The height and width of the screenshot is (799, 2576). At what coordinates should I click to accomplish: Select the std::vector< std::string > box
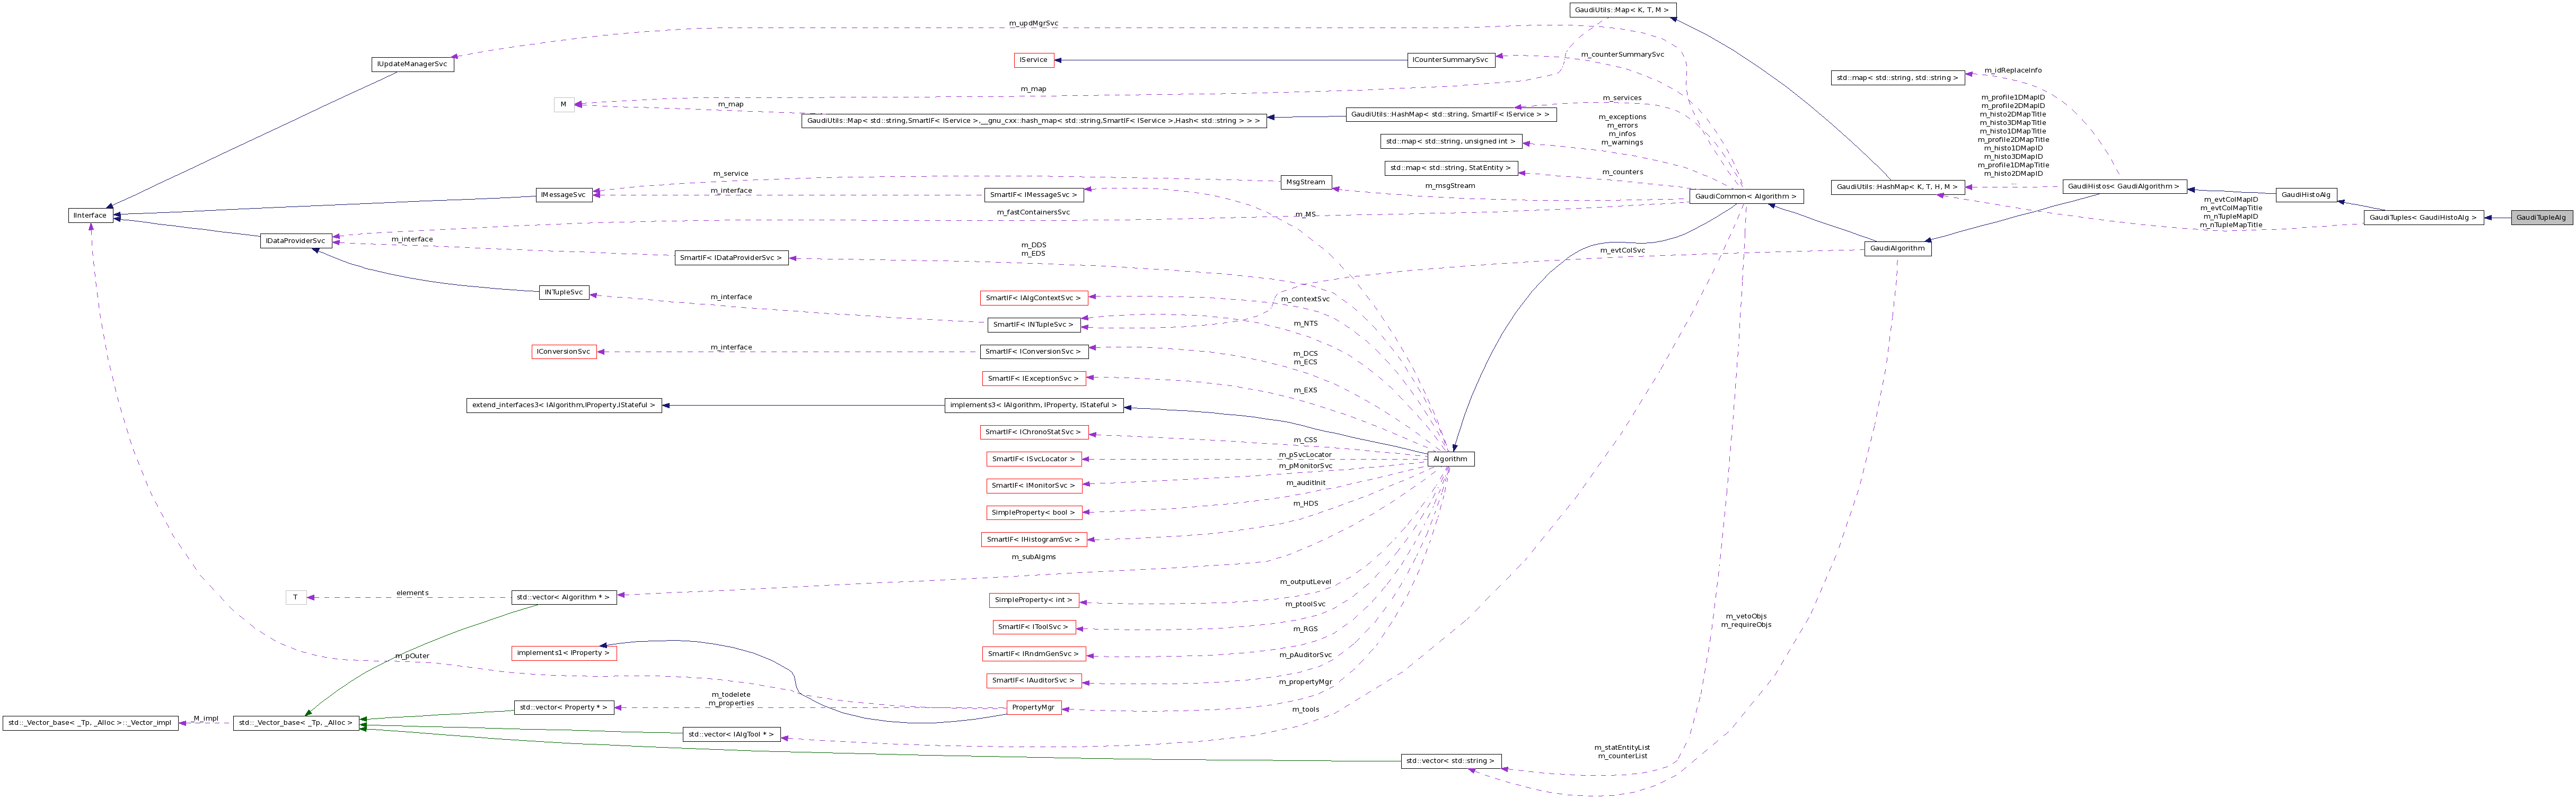click(x=1449, y=761)
